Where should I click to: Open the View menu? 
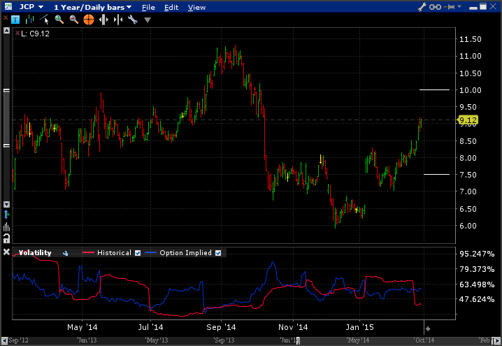point(196,8)
